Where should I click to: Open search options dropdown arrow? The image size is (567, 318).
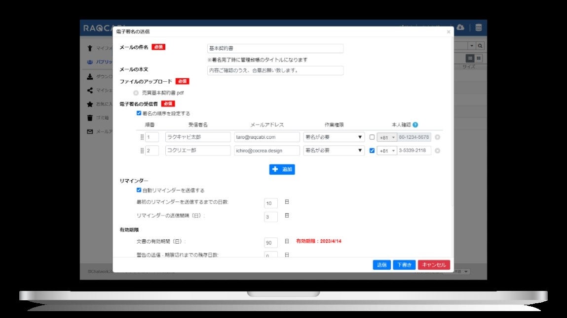(472, 46)
